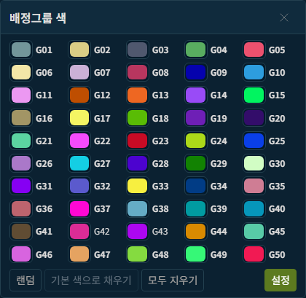Open the G26 orchid swatch
The image size is (306, 298).
tap(21, 163)
